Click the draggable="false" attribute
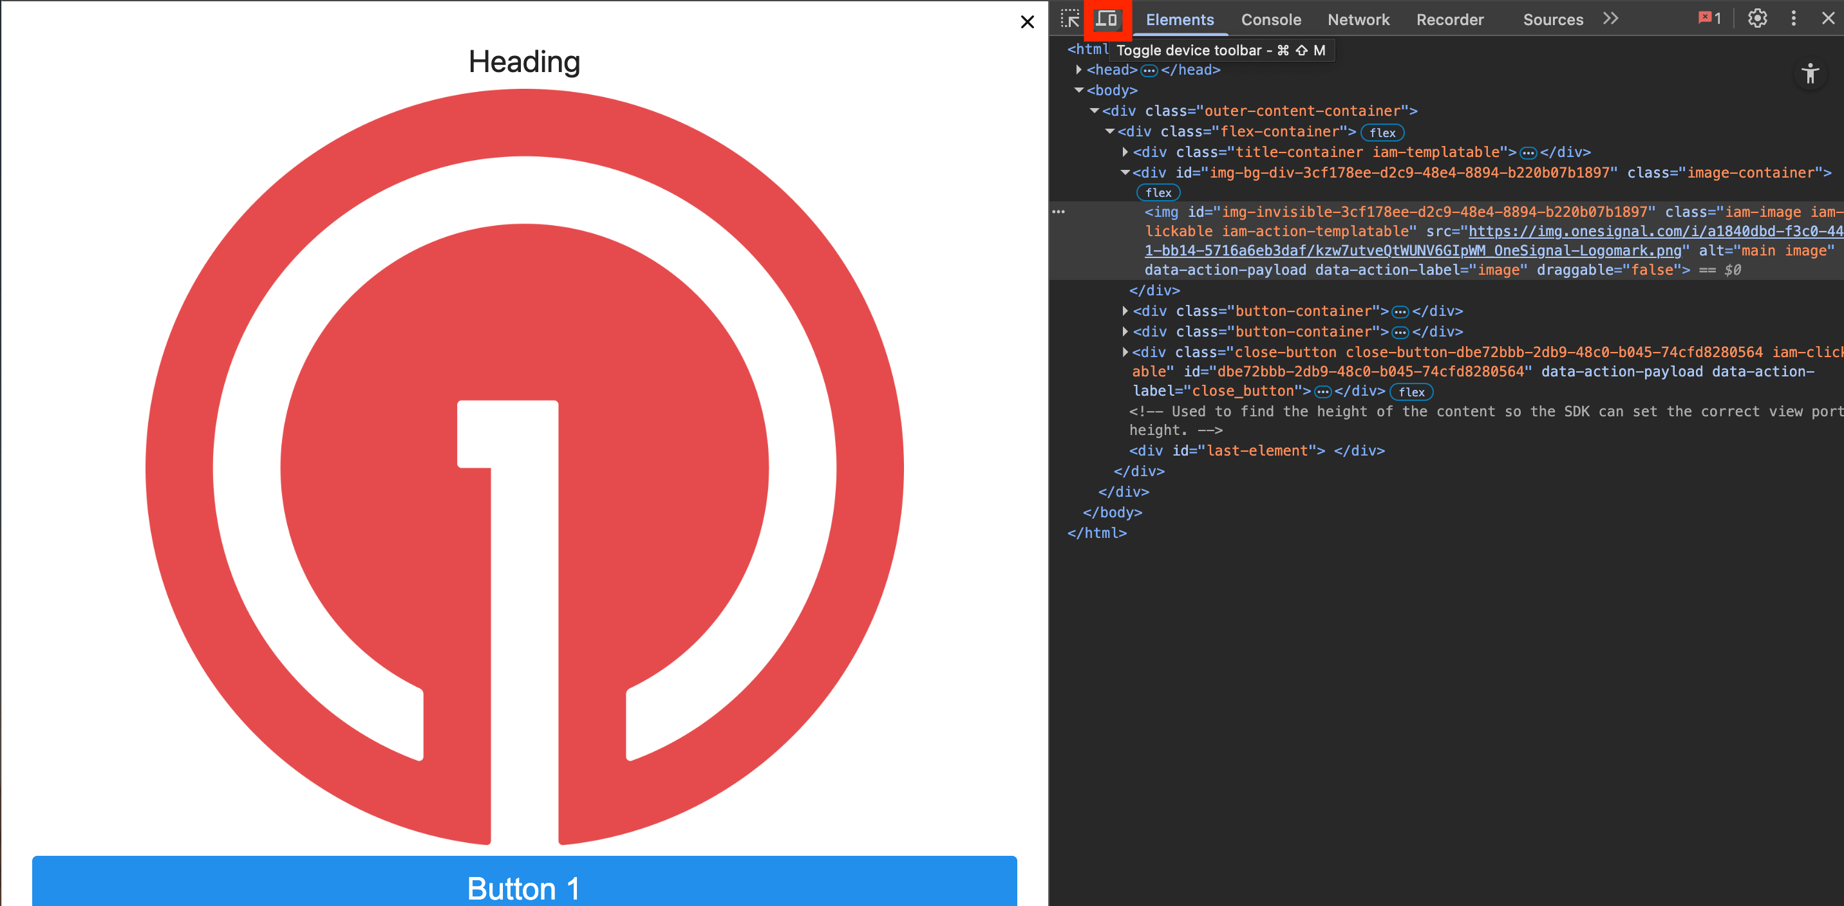 click(1608, 270)
